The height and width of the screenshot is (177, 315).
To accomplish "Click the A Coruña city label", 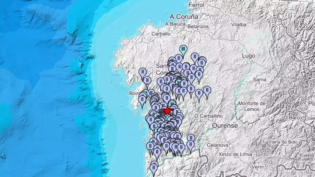I will 184,17.
